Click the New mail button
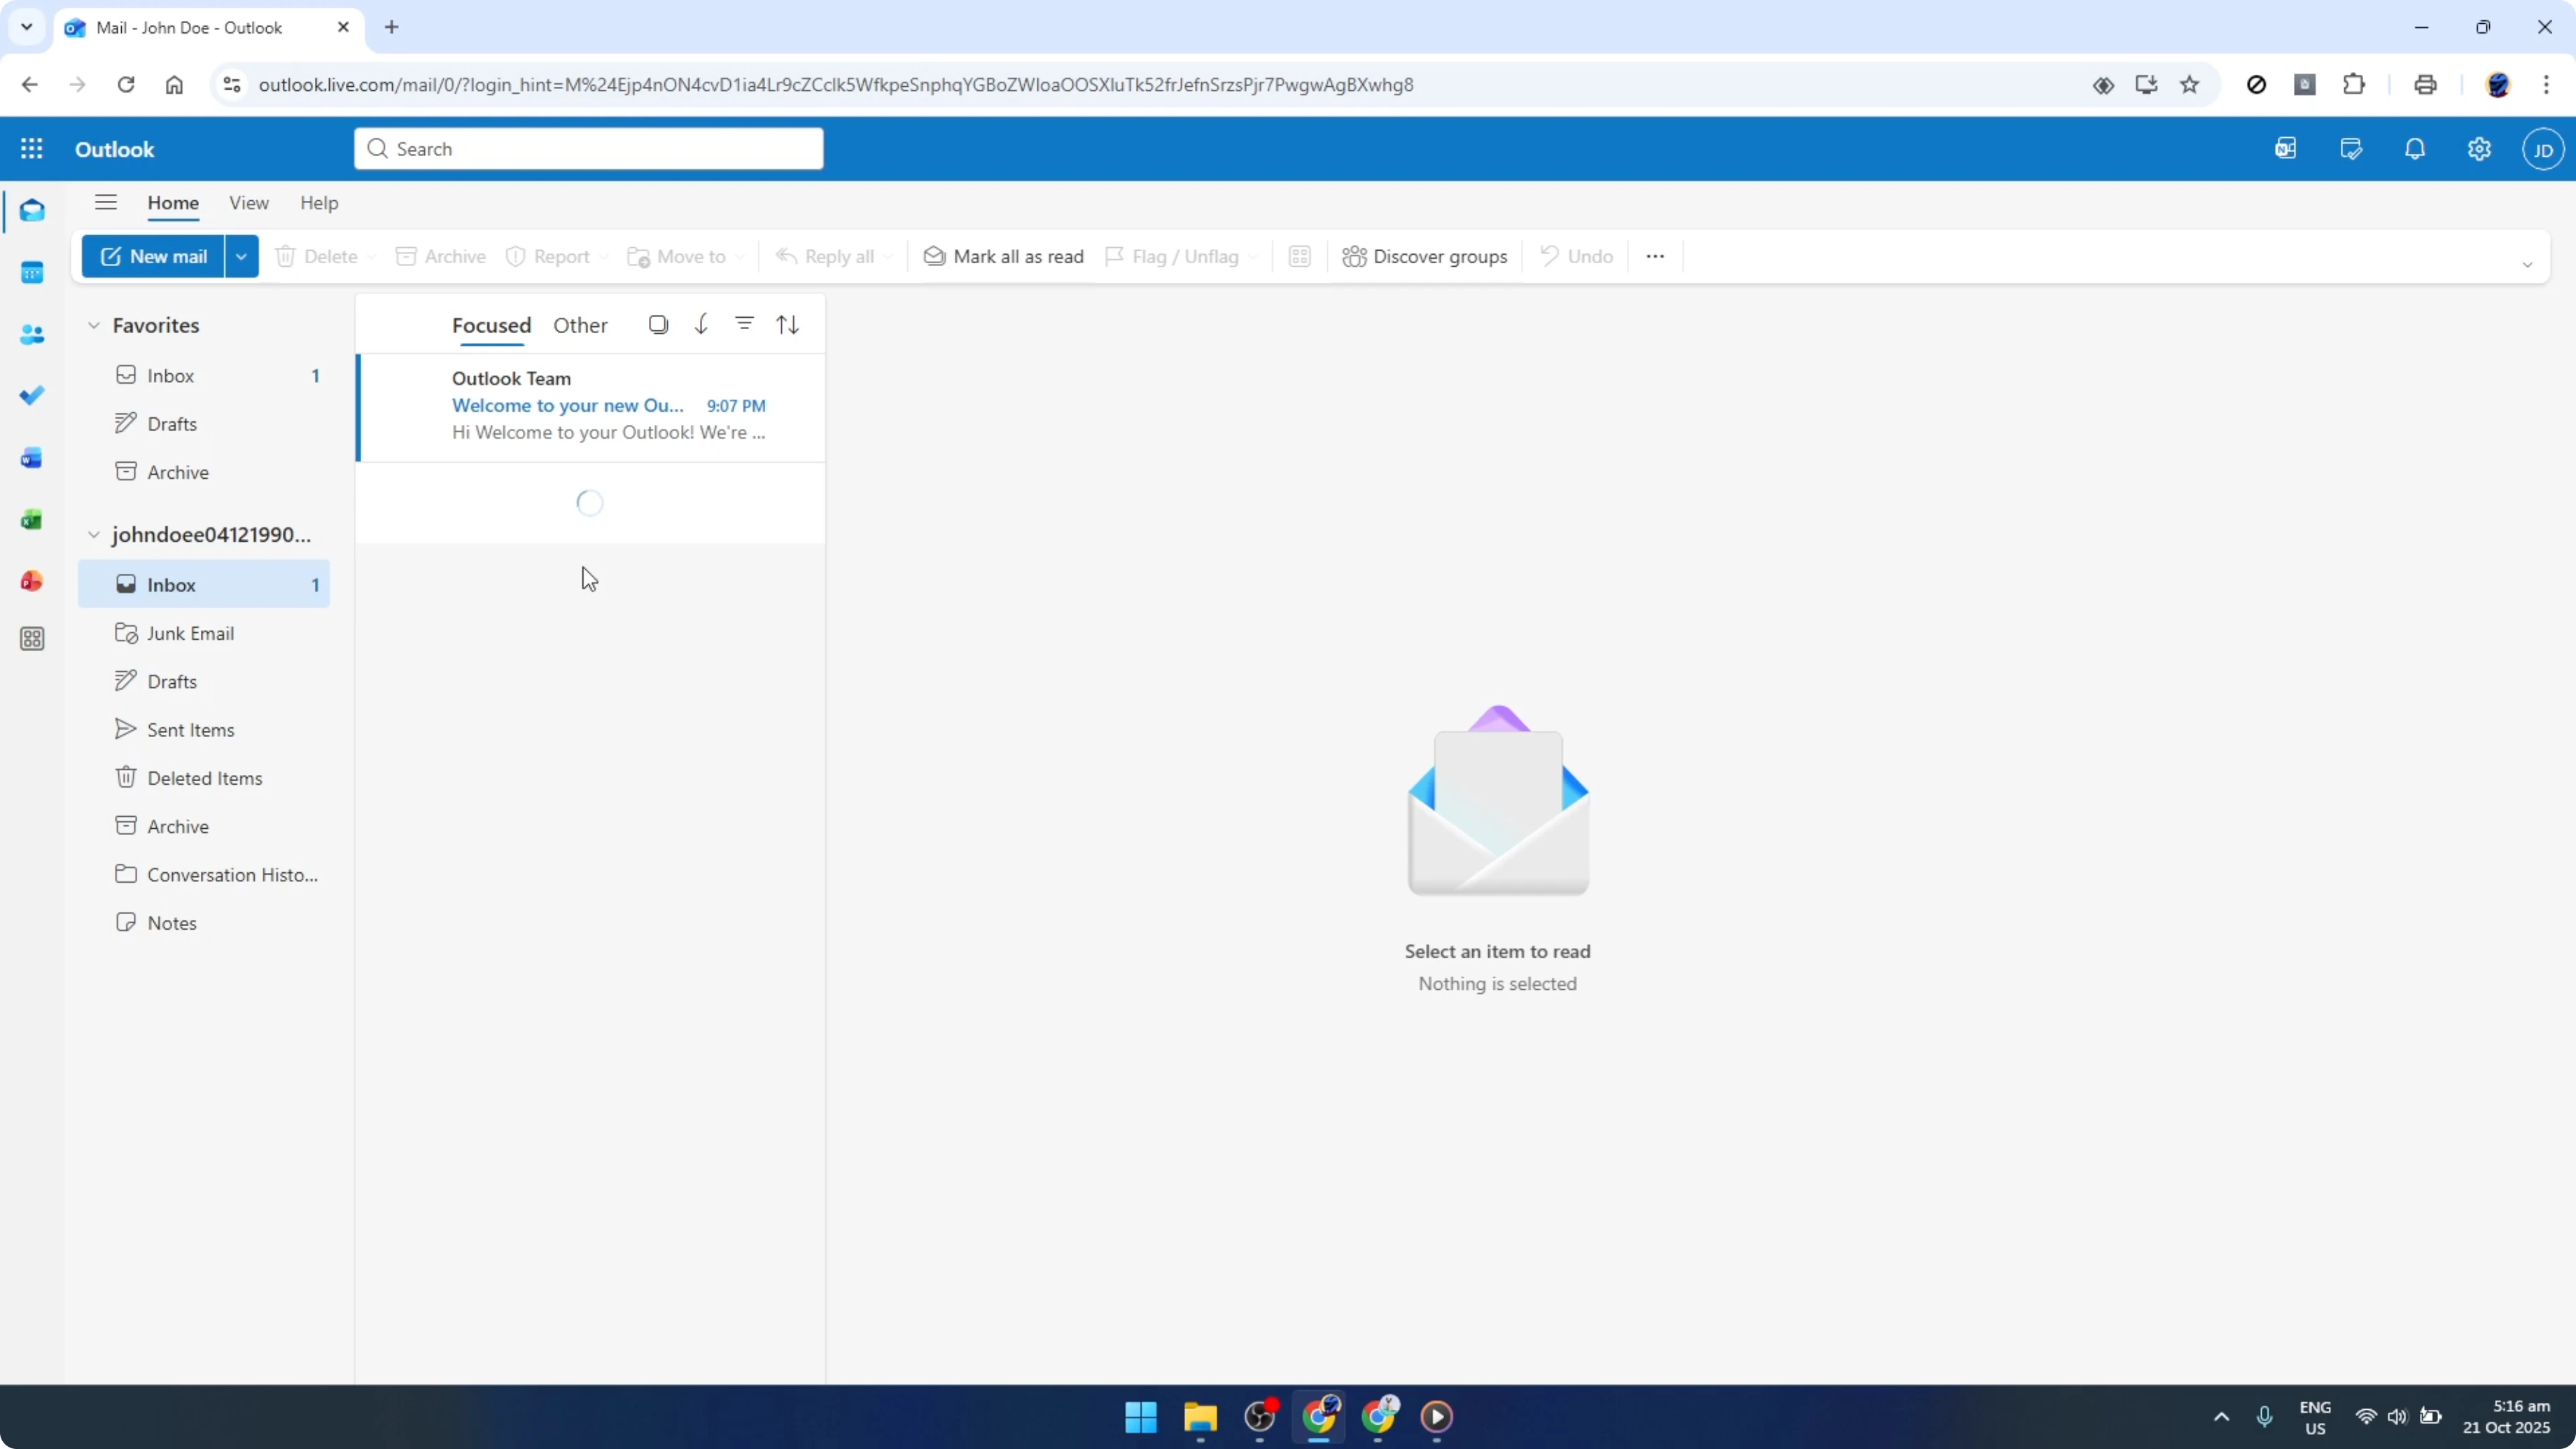This screenshot has width=2576, height=1449. [154, 257]
